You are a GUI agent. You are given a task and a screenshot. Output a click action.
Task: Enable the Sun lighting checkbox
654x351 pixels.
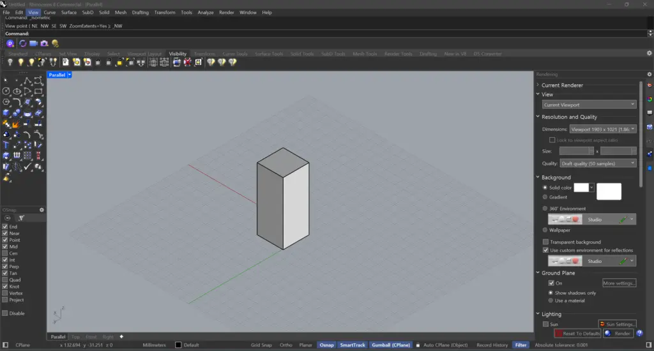point(545,324)
